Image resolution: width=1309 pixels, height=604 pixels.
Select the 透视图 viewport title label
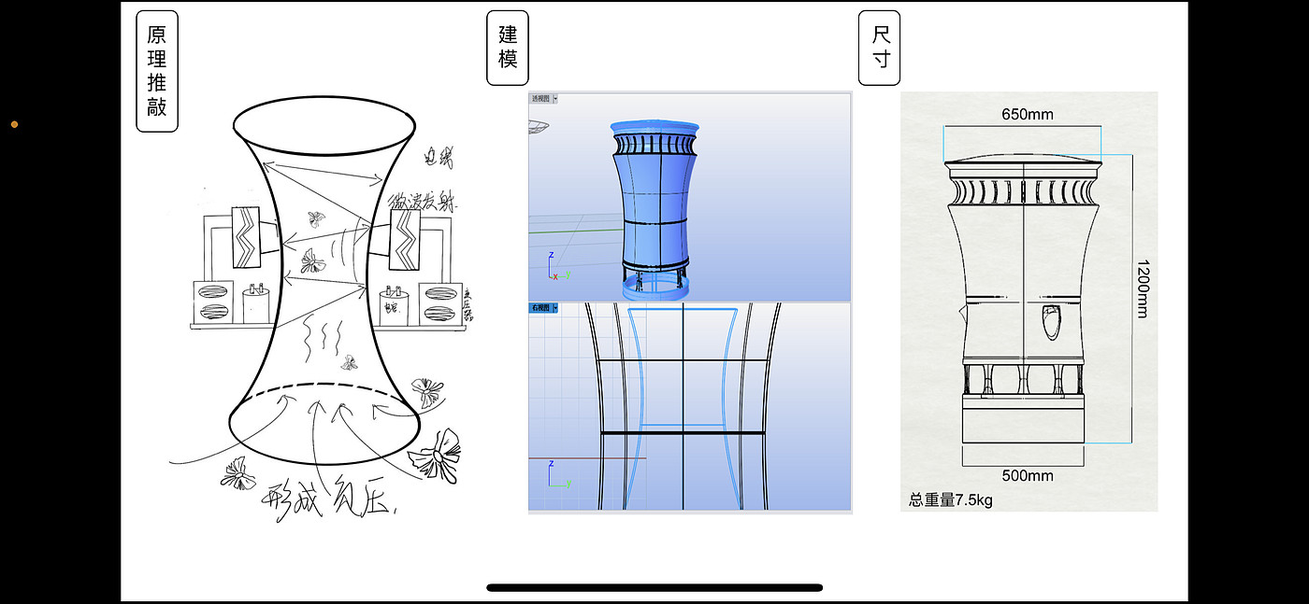pos(541,98)
